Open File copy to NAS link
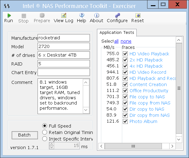 tap(147, 97)
